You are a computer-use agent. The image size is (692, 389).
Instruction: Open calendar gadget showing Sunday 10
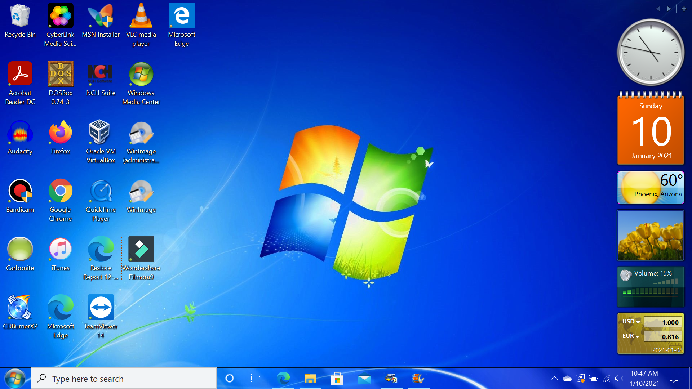(651, 129)
